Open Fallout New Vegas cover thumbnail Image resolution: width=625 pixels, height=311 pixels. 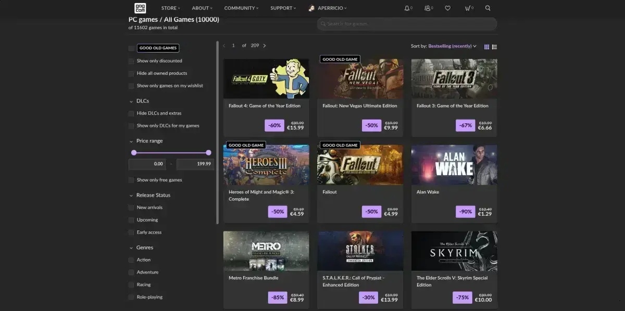tap(360, 79)
